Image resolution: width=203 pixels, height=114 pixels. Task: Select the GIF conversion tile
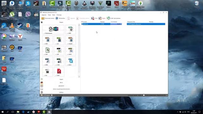[x=59, y=51]
